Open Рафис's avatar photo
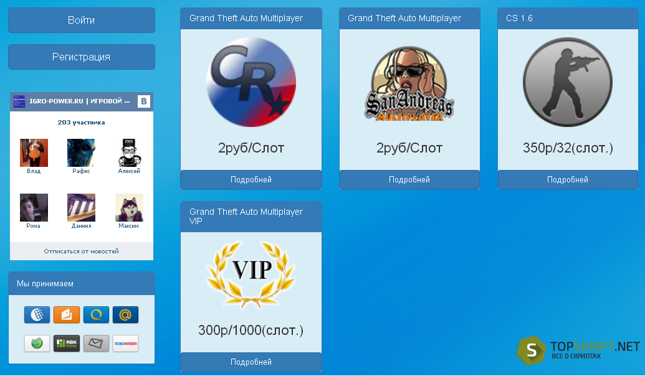Viewport: 645px width, 376px height. 81,153
